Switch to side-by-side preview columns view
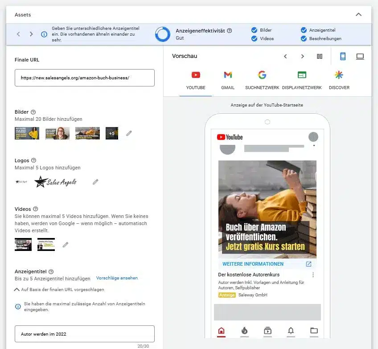Screen dimensions: 378x349 click(320, 57)
